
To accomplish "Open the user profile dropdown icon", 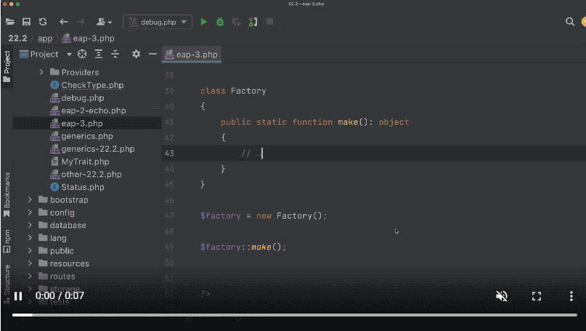I will [x=105, y=22].
